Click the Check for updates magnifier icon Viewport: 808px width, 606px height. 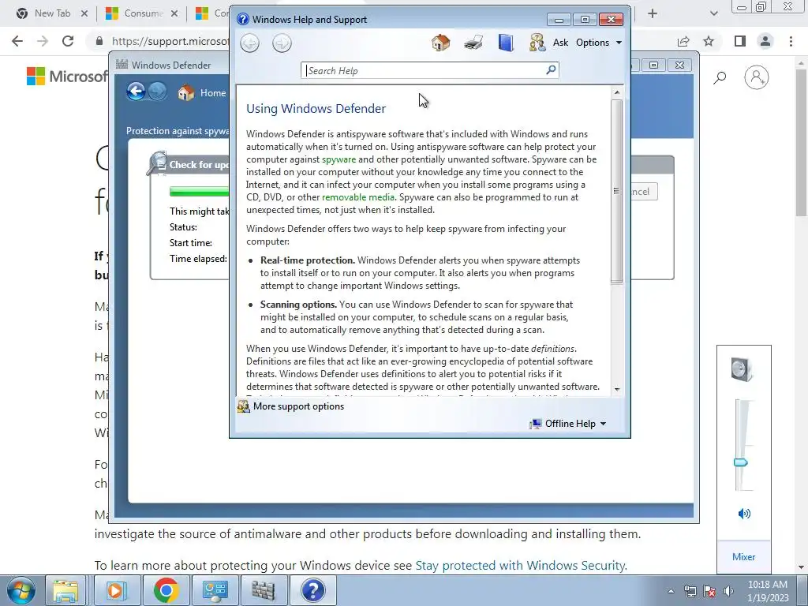(157, 164)
